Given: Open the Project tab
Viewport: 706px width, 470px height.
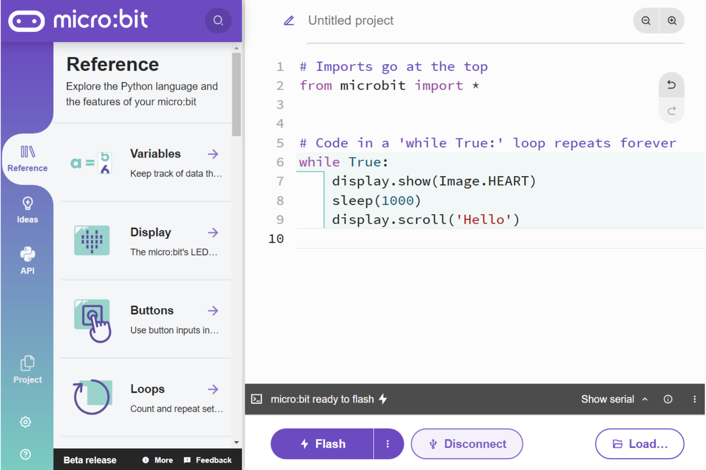Looking at the screenshot, I should pos(27,370).
